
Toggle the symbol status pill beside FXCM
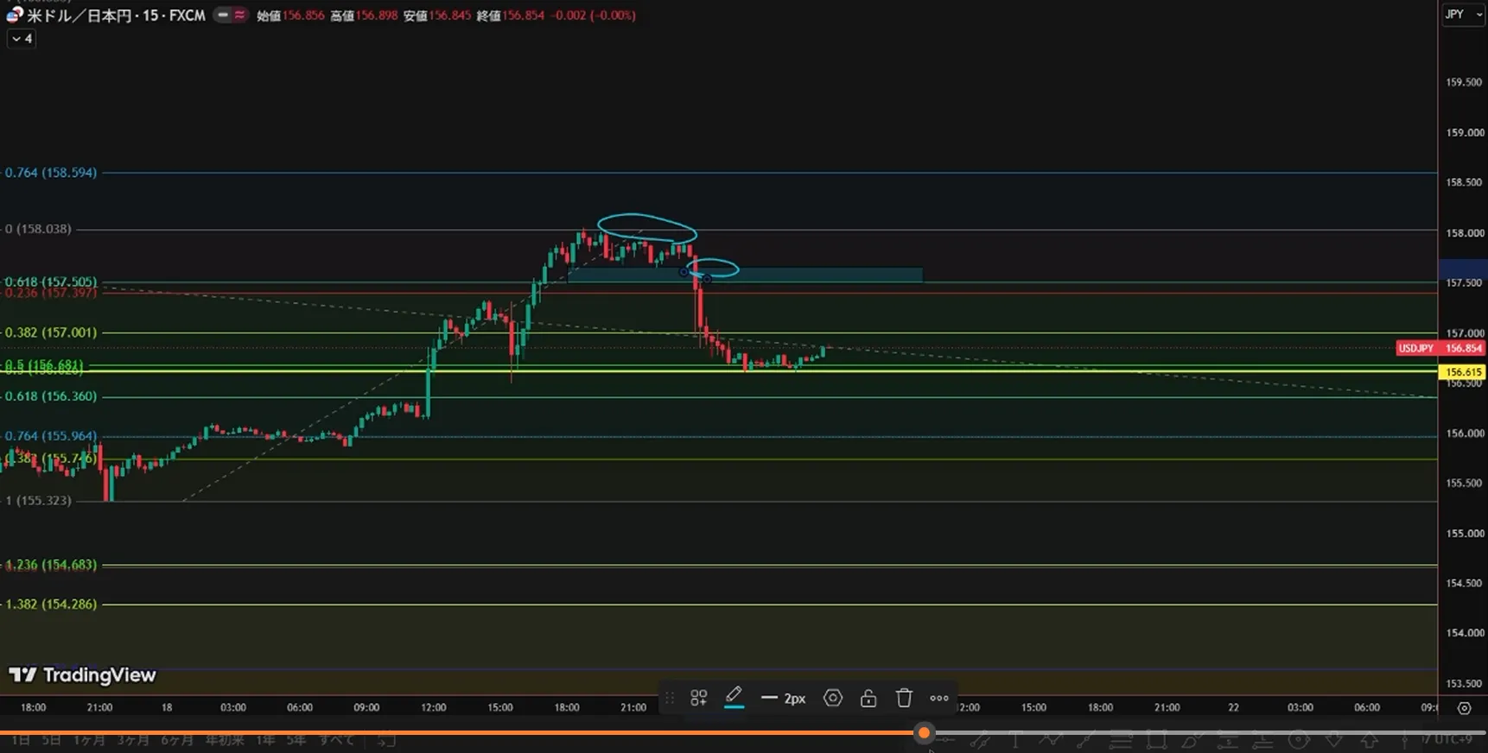223,15
